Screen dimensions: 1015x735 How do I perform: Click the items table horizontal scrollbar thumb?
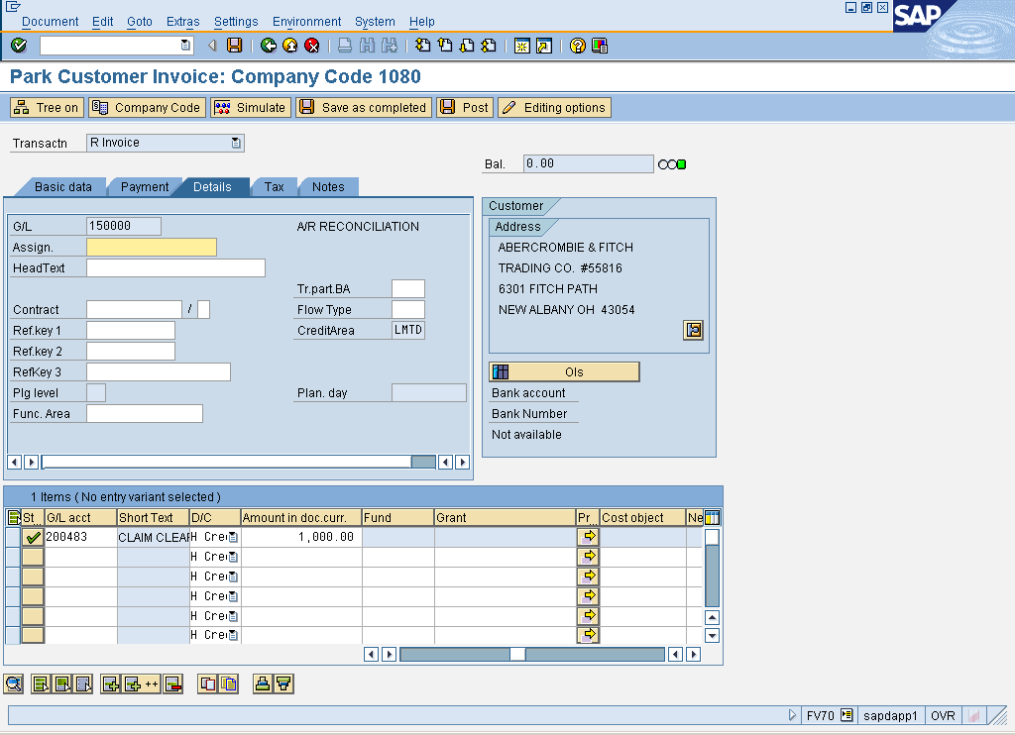point(517,654)
